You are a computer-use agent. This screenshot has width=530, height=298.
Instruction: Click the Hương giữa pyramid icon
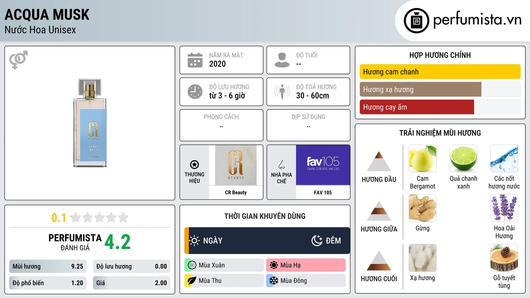coord(379,211)
